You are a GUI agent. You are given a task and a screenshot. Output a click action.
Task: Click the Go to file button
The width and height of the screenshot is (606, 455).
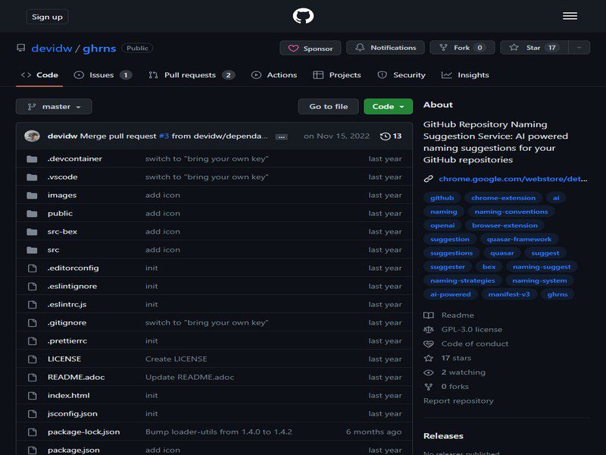[328, 106]
